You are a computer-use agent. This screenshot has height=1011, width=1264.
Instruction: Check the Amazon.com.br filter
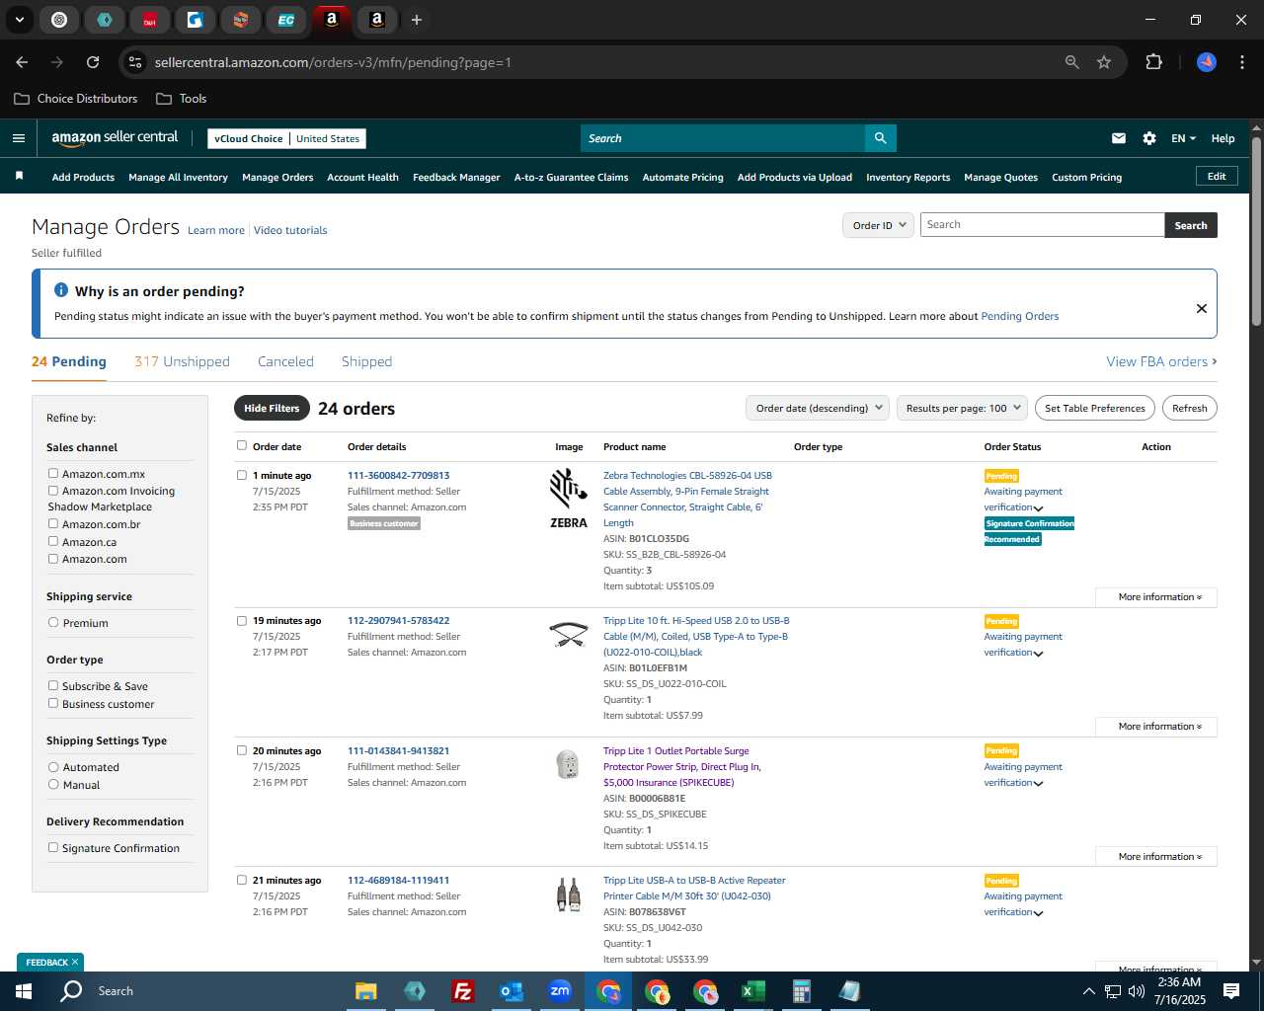[x=53, y=524]
